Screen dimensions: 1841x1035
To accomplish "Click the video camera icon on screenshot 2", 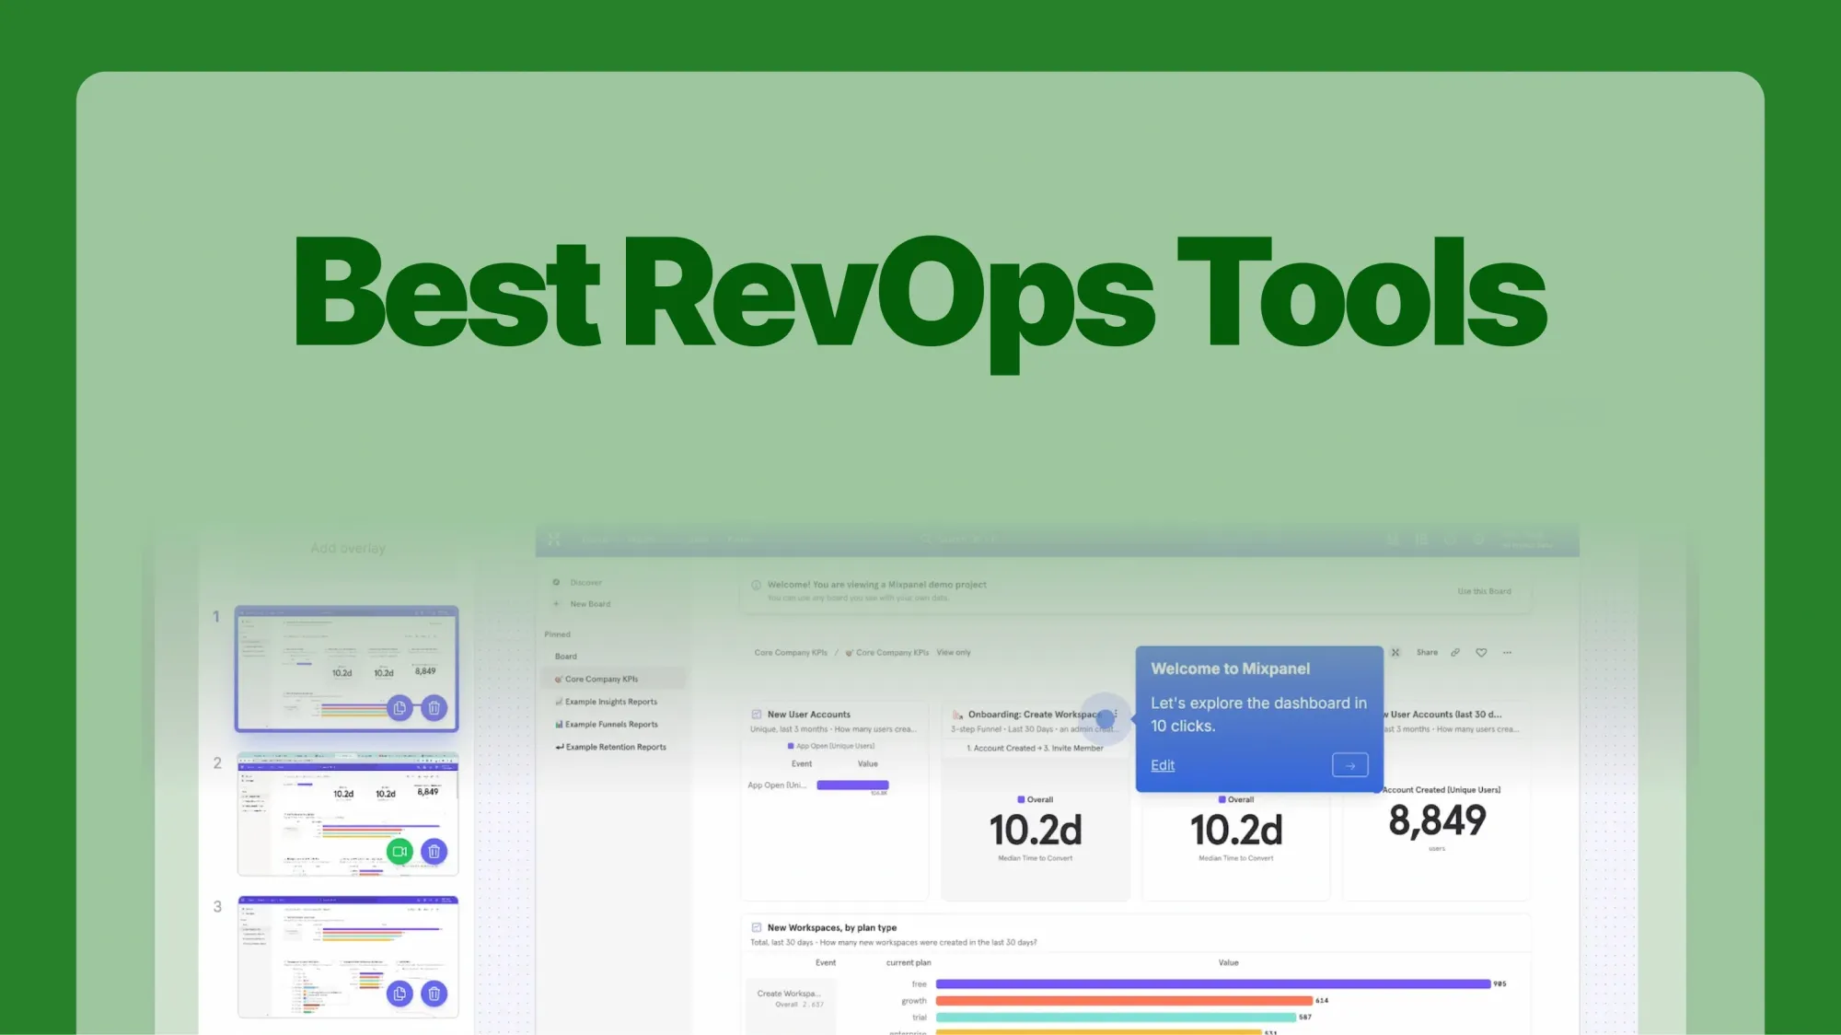I will tap(399, 852).
